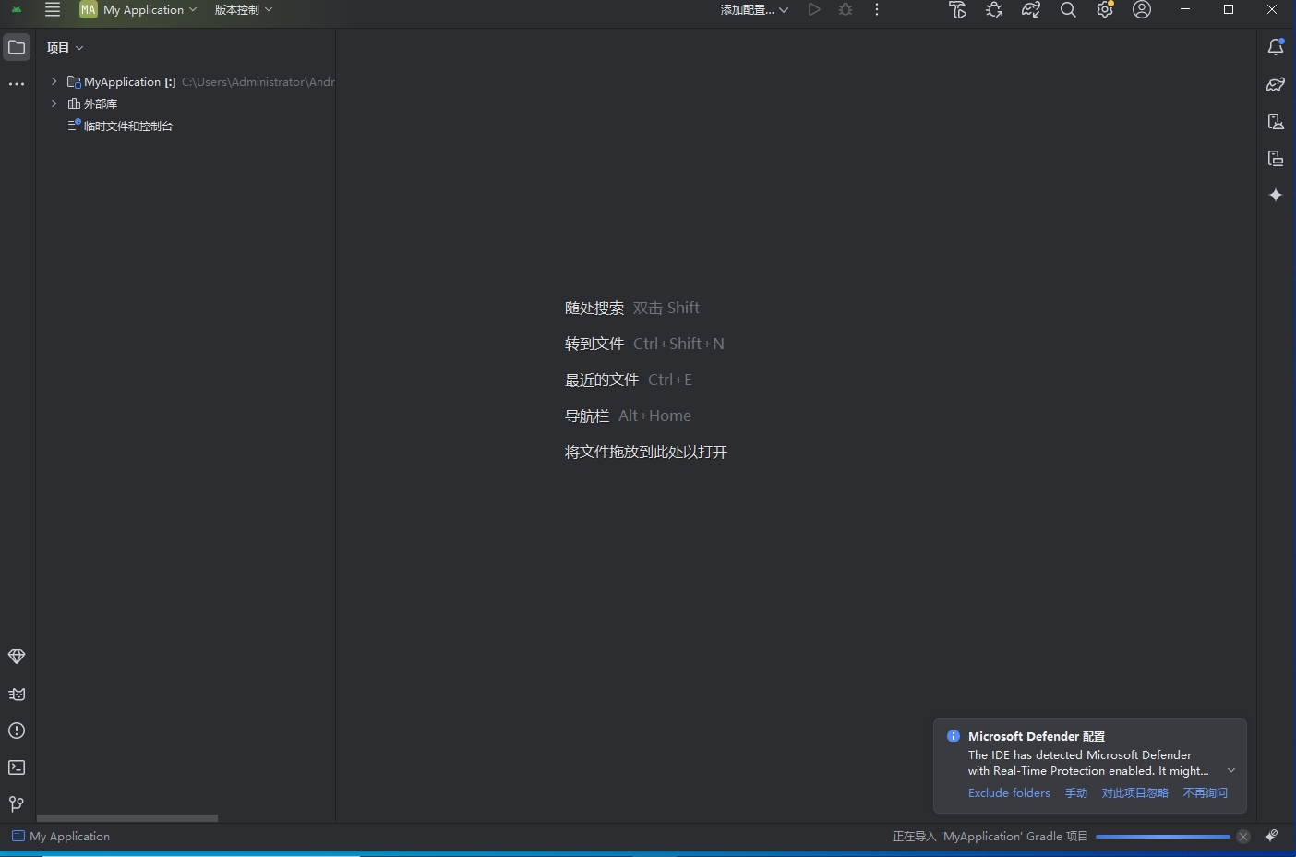Open the version control branch icon
The height and width of the screenshot is (857, 1296).
(16, 804)
